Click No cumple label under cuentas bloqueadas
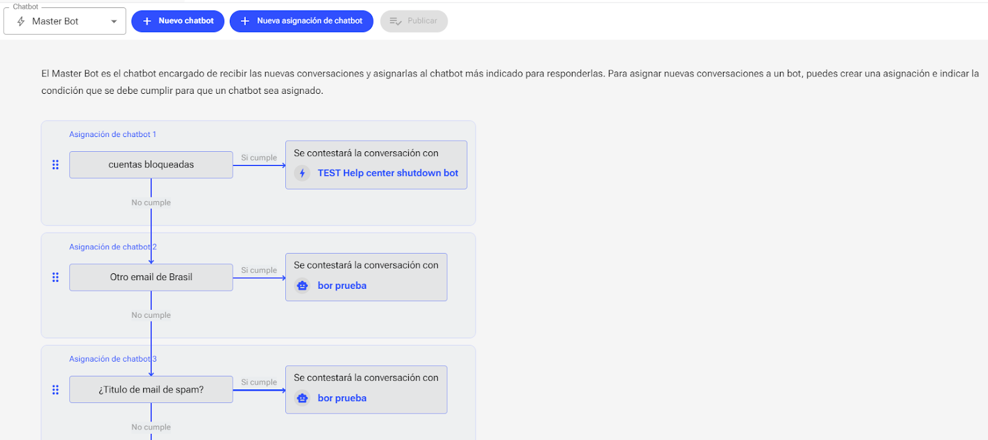Screen dimensions: 988x440 pos(151,202)
